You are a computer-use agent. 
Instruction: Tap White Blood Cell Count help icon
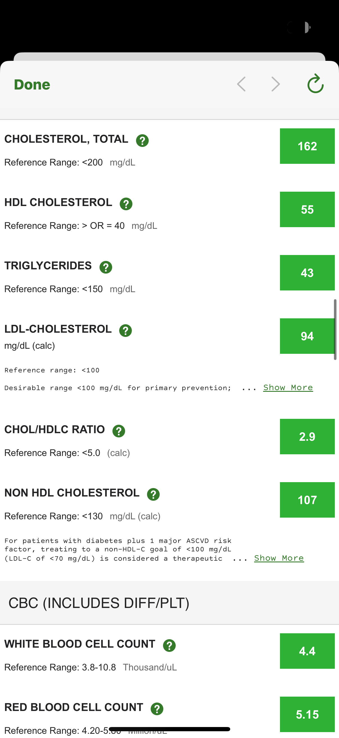169,646
